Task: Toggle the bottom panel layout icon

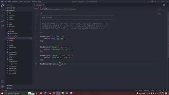Action: point(151,2)
